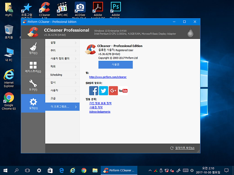Open the myPC desktop folder icon
The height and width of the screenshot is (175, 234).
click(9, 9)
